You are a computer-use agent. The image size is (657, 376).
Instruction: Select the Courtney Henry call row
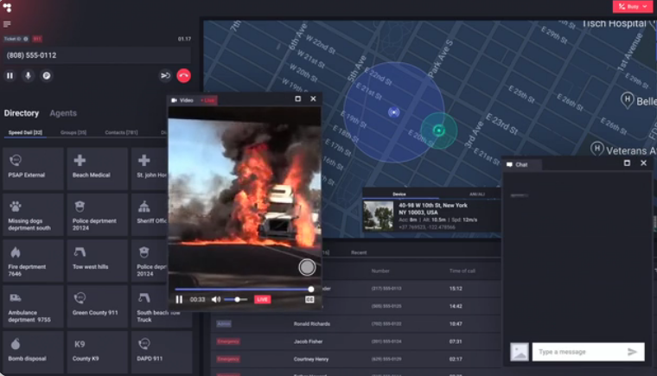[356, 359]
